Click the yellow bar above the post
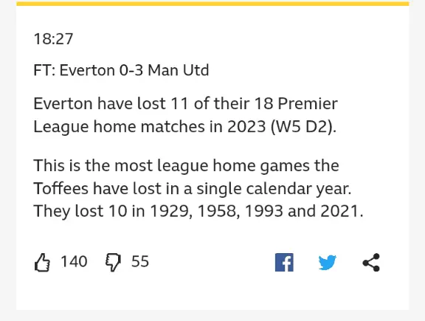 [212, 4]
